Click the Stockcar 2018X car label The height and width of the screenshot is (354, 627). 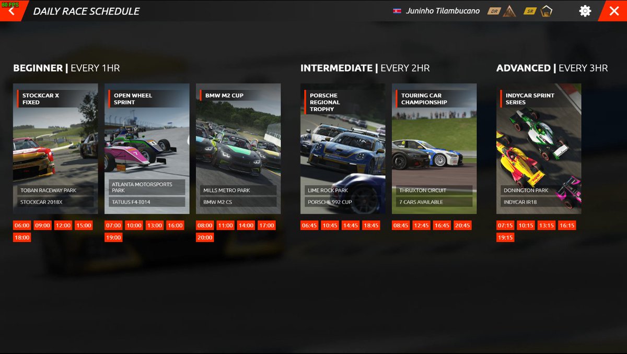[x=55, y=202]
